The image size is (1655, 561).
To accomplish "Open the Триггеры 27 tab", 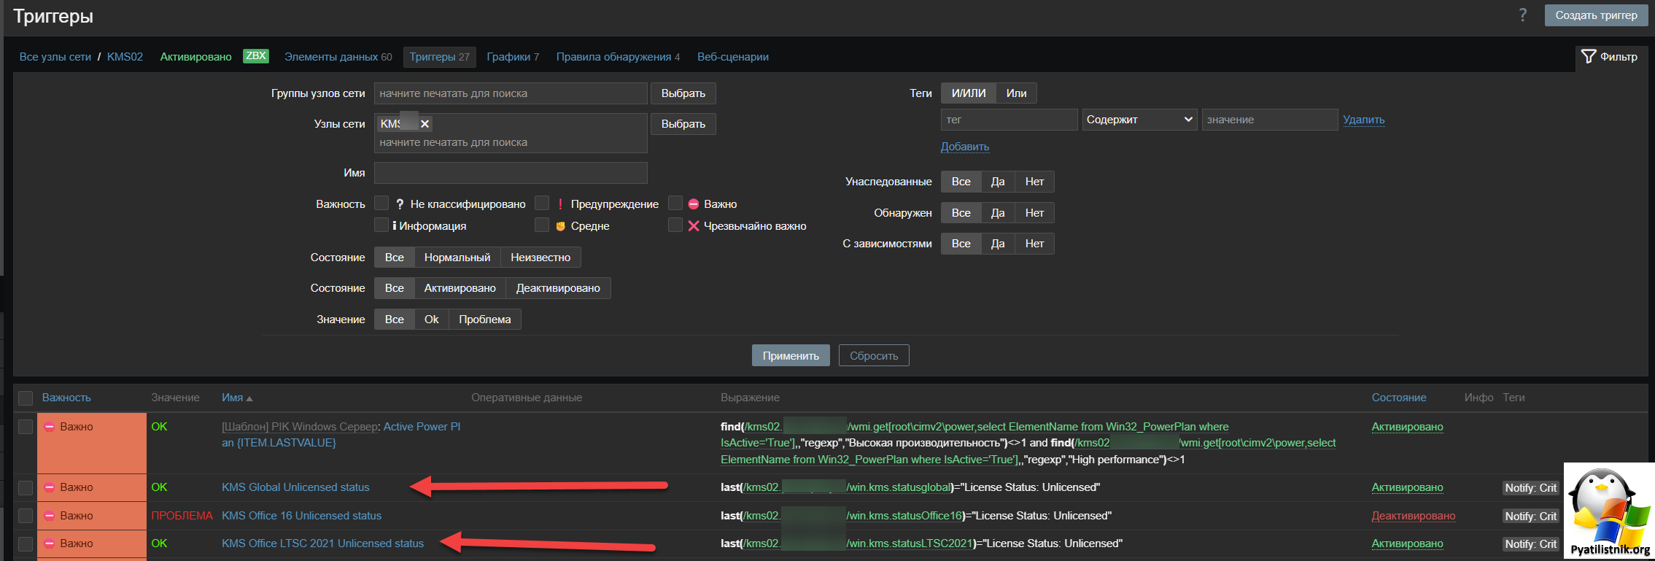I will point(439,57).
